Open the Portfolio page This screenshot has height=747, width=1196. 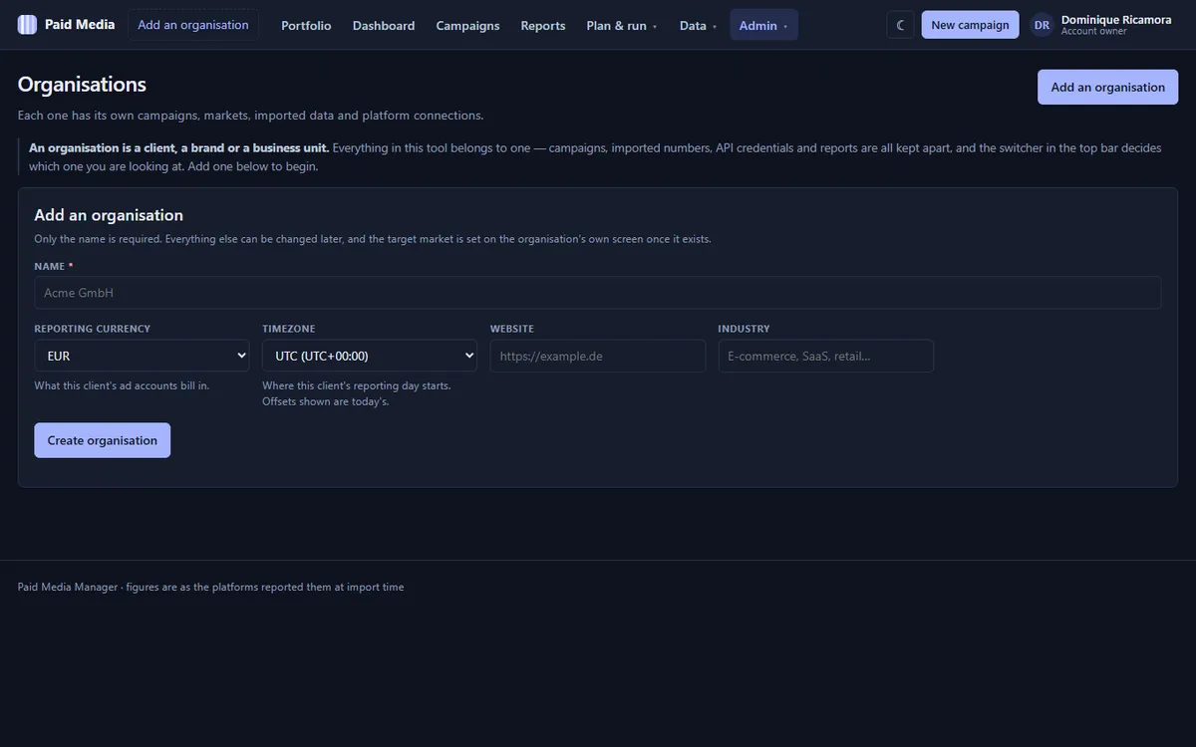pos(306,25)
